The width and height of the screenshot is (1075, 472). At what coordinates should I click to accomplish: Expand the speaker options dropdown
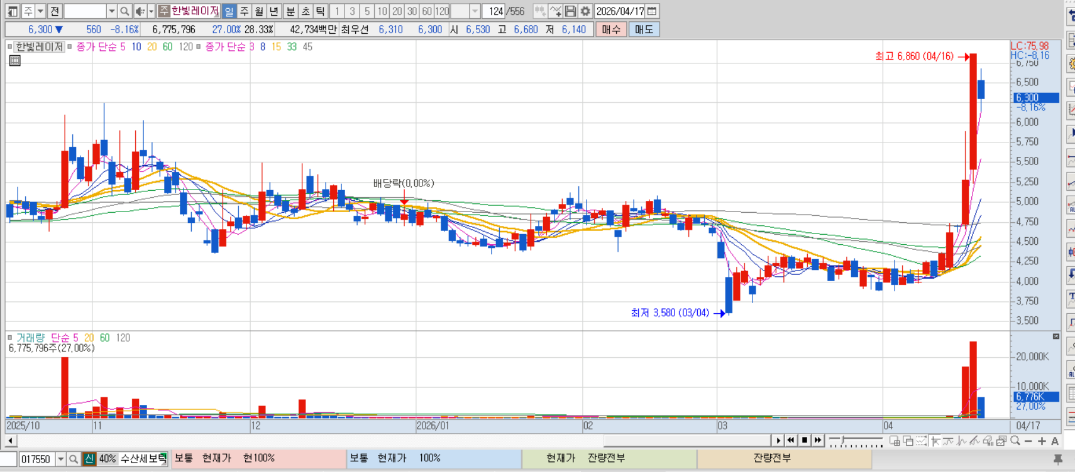click(x=151, y=11)
